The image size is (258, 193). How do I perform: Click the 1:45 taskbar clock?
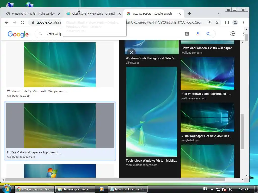[x=244, y=189]
